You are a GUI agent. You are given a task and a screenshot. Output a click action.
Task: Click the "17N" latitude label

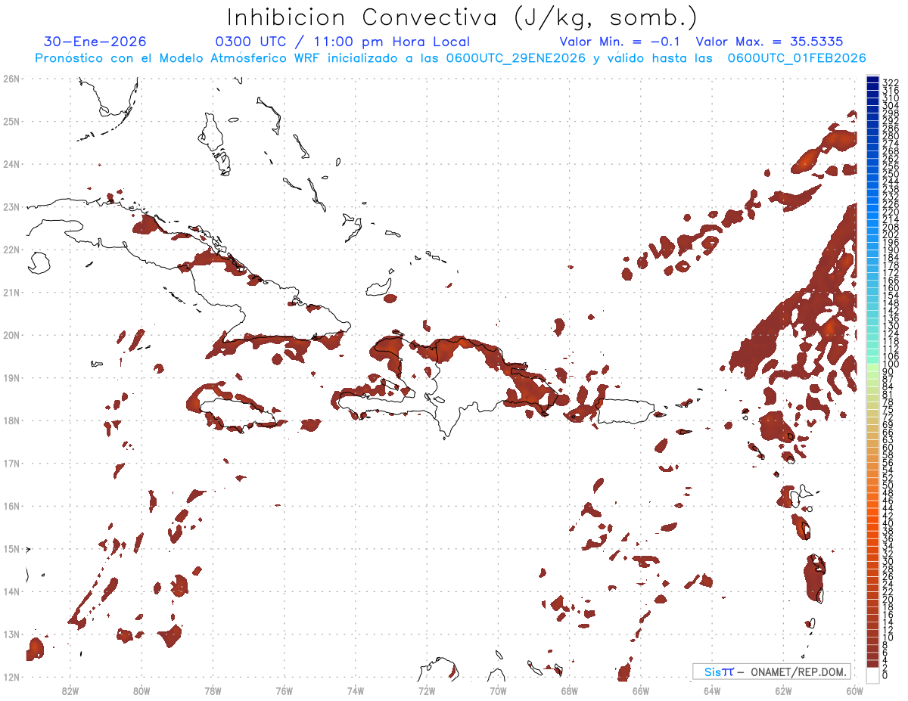pos(11,463)
